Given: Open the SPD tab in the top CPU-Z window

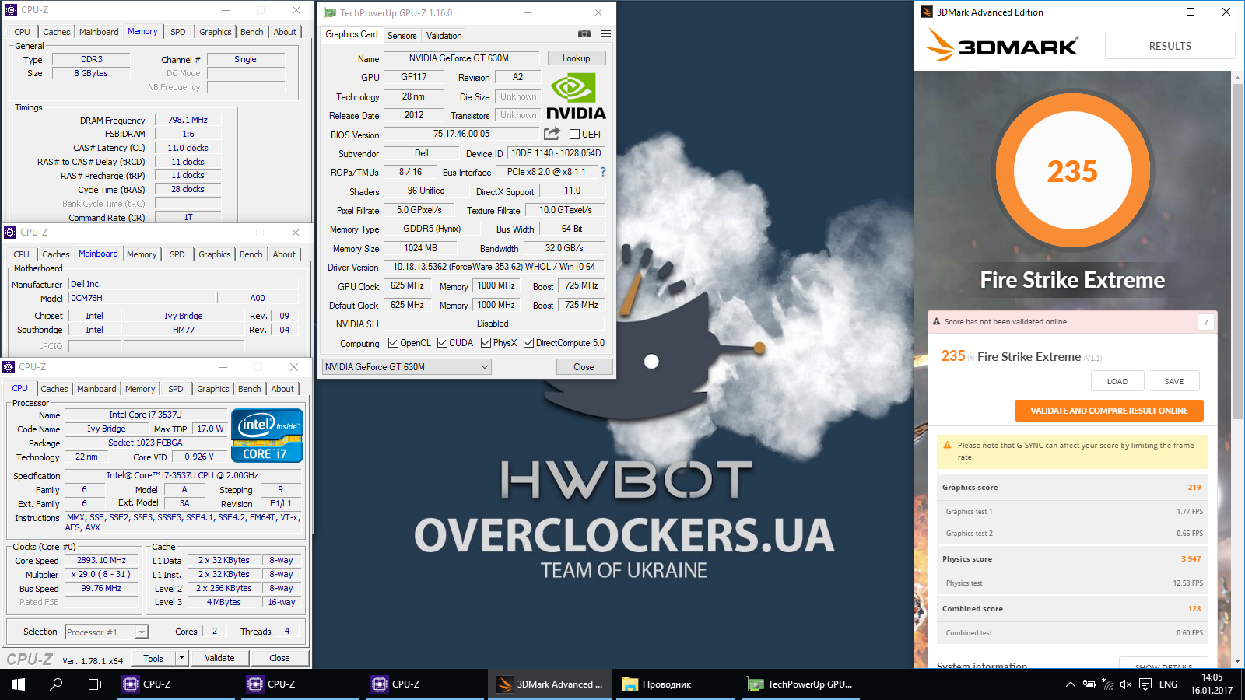Looking at the screenshot, I should coord(178,32).
